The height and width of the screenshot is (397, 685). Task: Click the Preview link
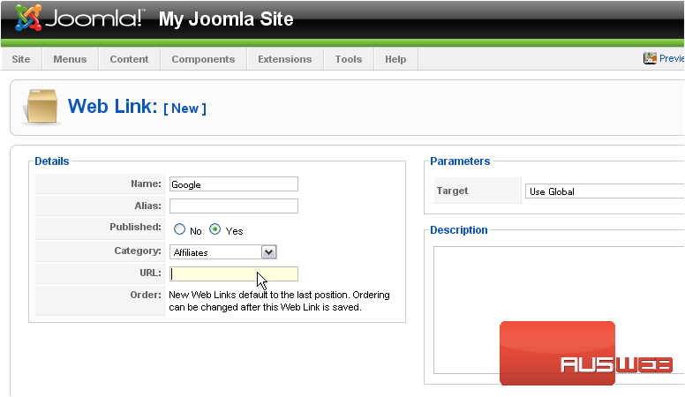(x=672, y=58)
